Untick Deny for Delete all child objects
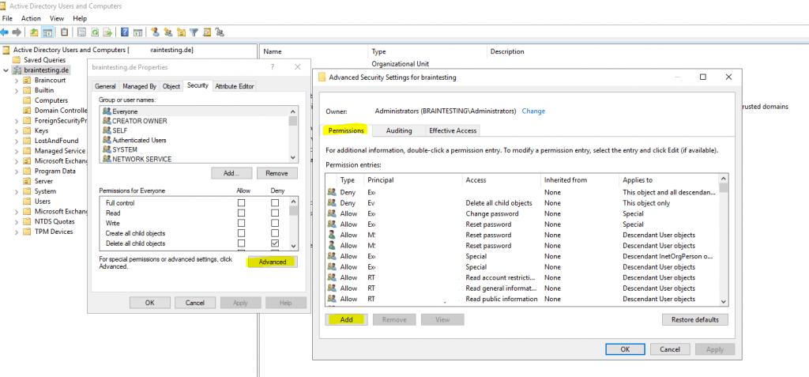 (275, 243)
